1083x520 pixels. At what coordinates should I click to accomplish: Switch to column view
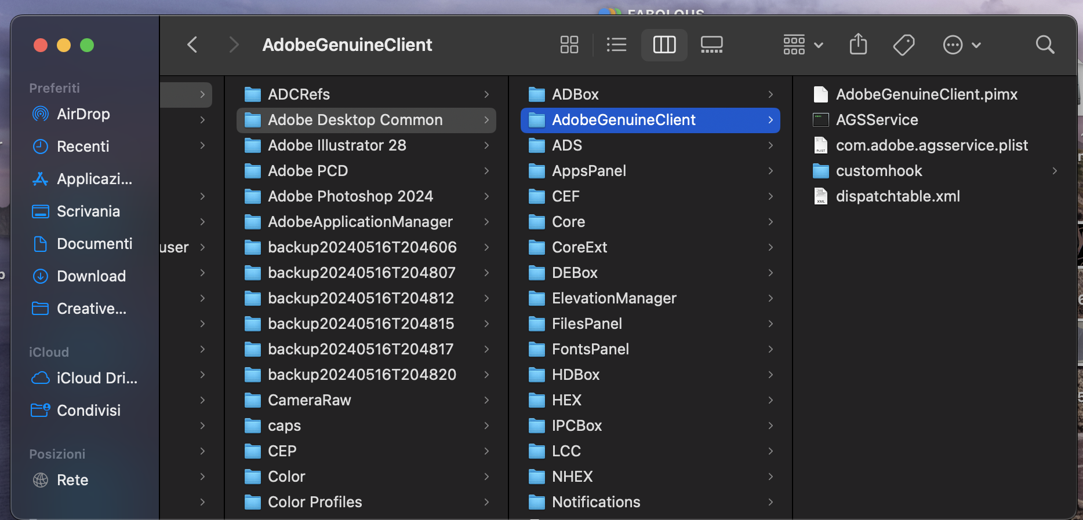[664, 45]
